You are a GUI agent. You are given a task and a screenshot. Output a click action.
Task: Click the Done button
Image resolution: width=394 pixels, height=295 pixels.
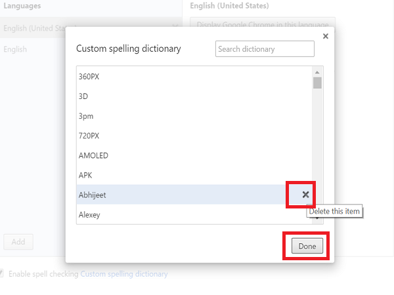307,246
